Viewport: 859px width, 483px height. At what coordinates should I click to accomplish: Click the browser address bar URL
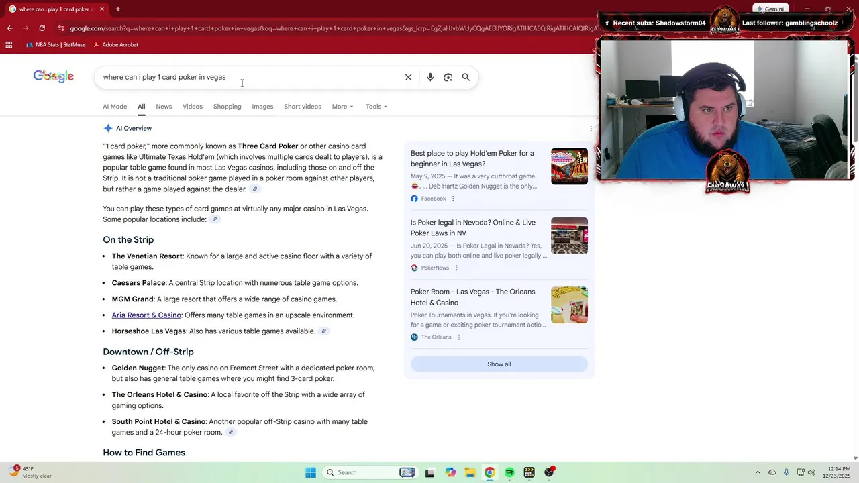pyautogui.click(x=334, y=28)
